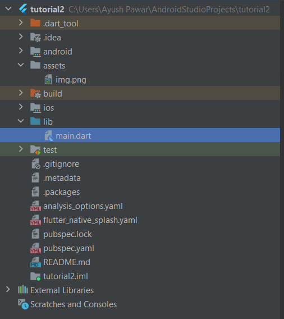The width and height of the screenshot is (284, 319).
Task: Collapse the assets folder
Action: click(21, 65)
